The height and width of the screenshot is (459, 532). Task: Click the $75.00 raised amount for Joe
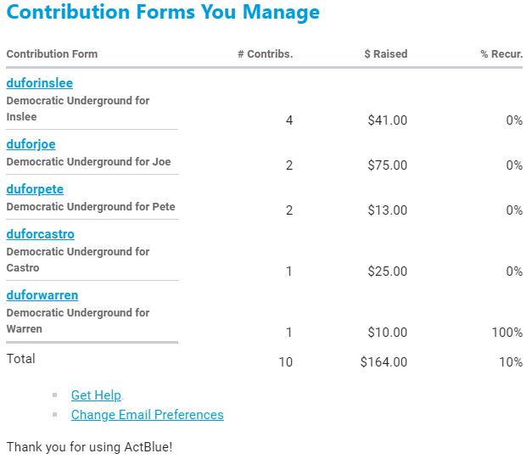[387, 165]
